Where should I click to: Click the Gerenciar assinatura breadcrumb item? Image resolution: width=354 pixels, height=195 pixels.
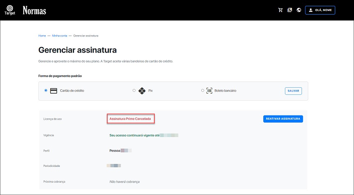click(x=86, y=36)
